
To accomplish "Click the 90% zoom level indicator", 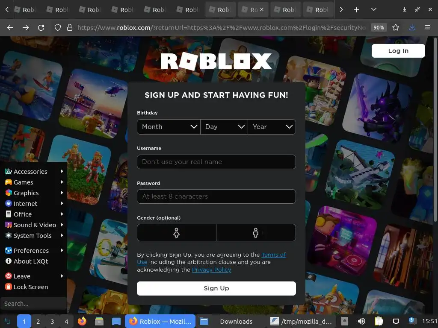I will 379,27.
